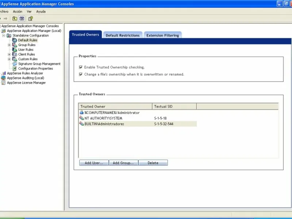Click the Standalone Configuration node icon
292x219 pixels.
pyautogui.click(x=9, y=35)
